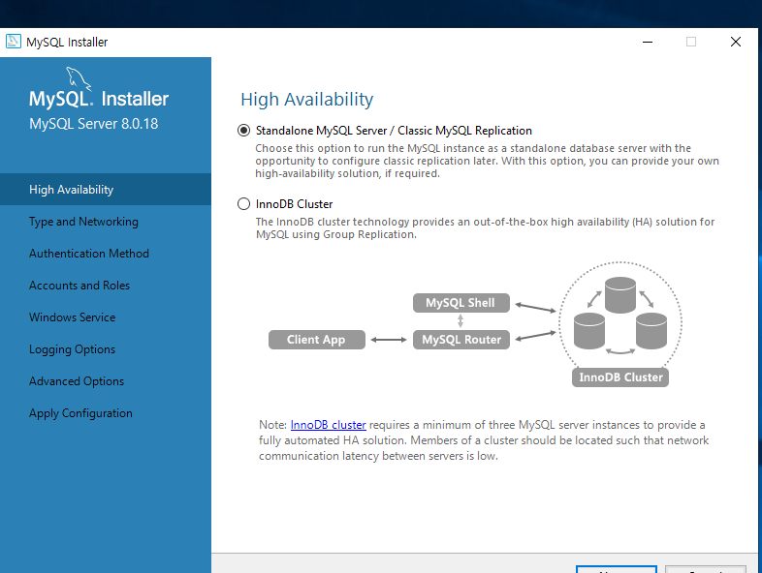Click the High Availability page heading
762x573 pixels.
point(307,100)
